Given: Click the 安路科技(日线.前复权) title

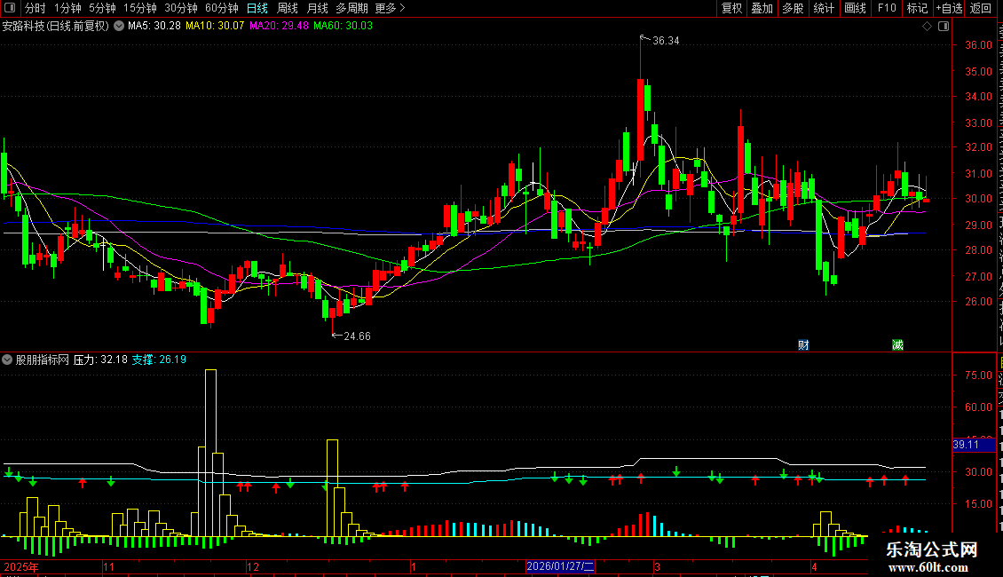Looking at the screenshot, I should [x=56, y=27].
